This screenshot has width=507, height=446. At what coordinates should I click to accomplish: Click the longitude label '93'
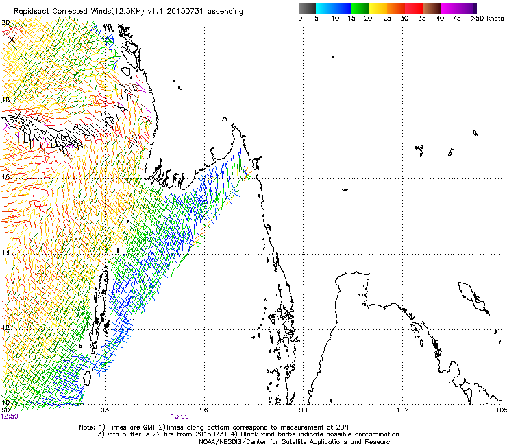click(x=105, y=410)
